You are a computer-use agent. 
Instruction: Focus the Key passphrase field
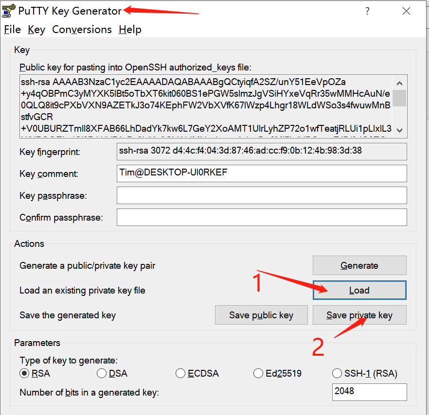pyautogui.click(x=262, y=195)
